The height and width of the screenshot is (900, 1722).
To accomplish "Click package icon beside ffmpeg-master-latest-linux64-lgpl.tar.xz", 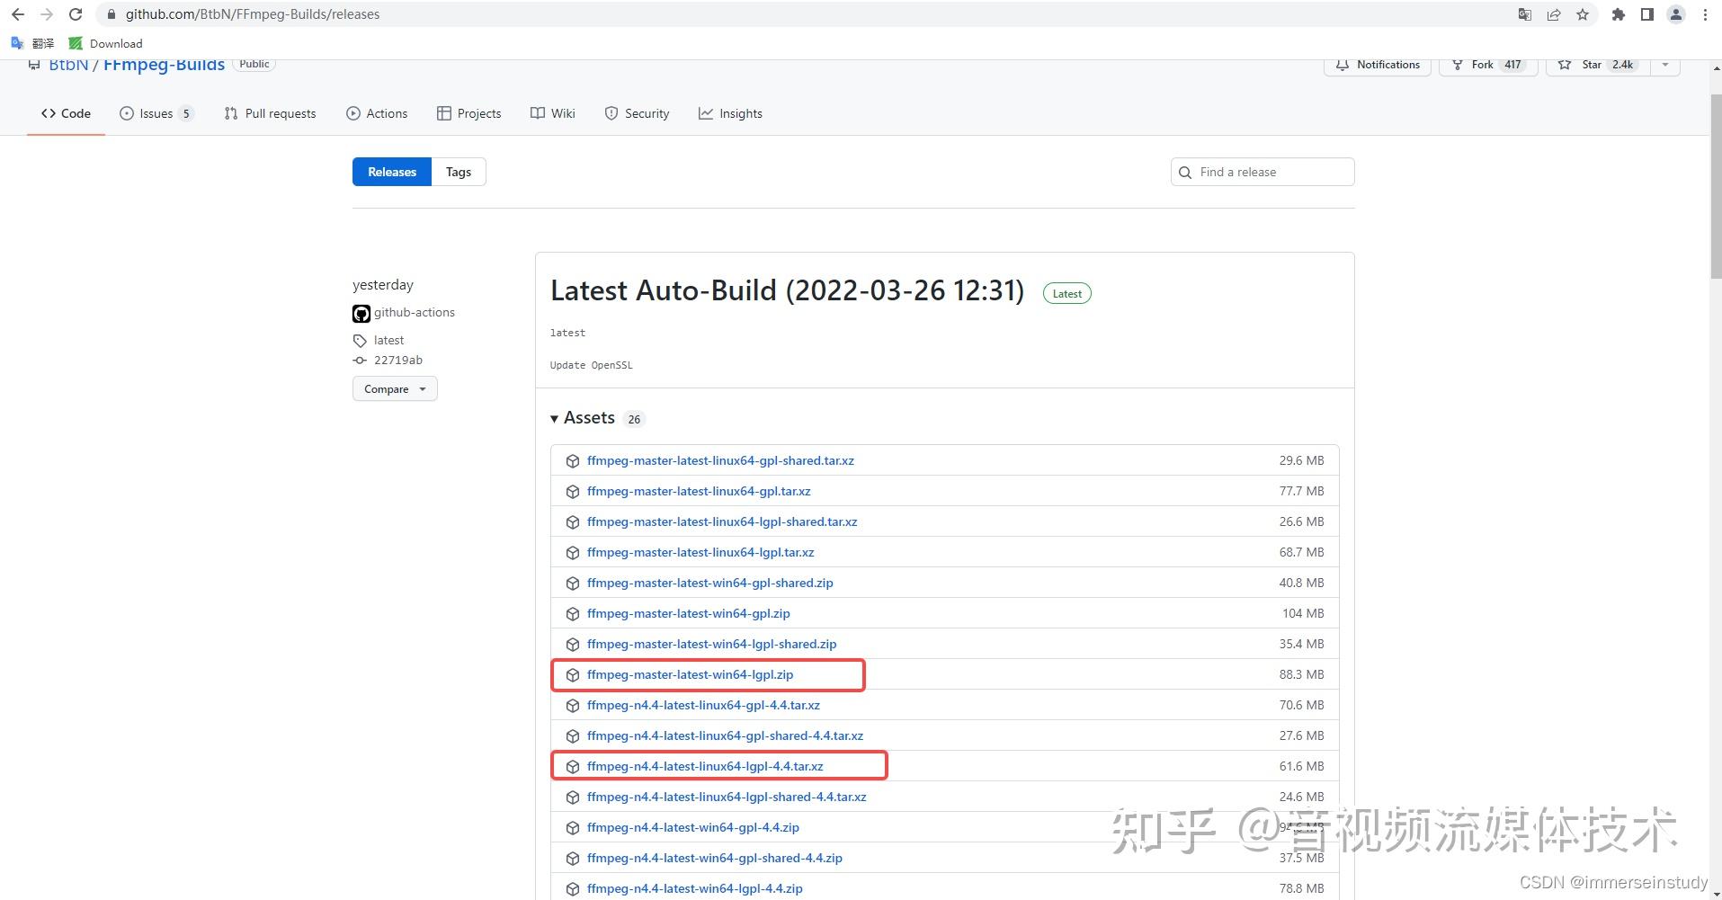I will pos(573,553).
